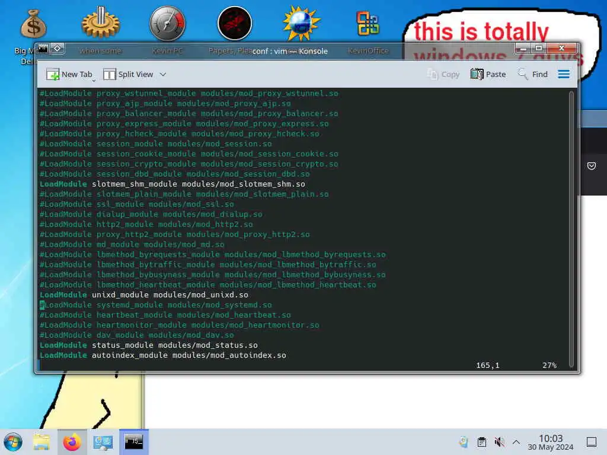Click the Windows-style Start button

pyautogui.click(x=13, y=442)
